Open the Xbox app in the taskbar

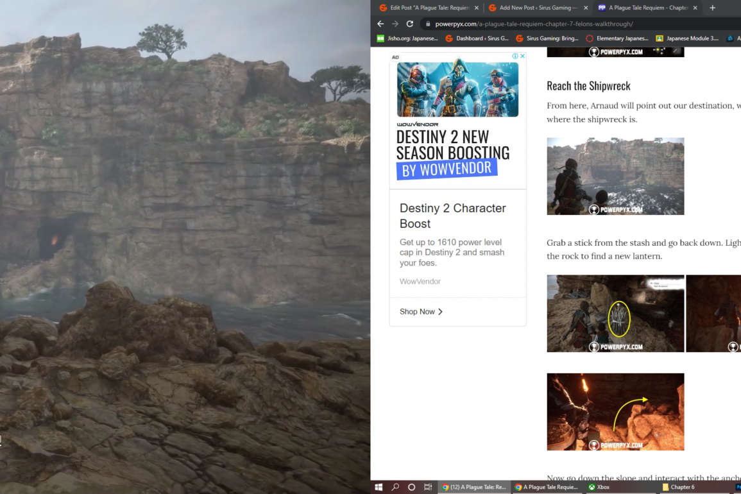click(599, 487)
